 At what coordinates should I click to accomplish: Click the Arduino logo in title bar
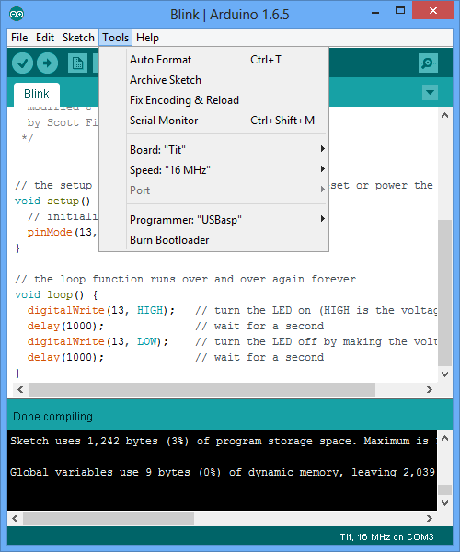17,14
